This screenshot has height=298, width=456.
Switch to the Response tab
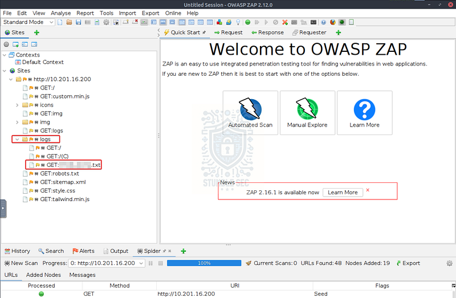pyautogui.click(x=267, y=32)
